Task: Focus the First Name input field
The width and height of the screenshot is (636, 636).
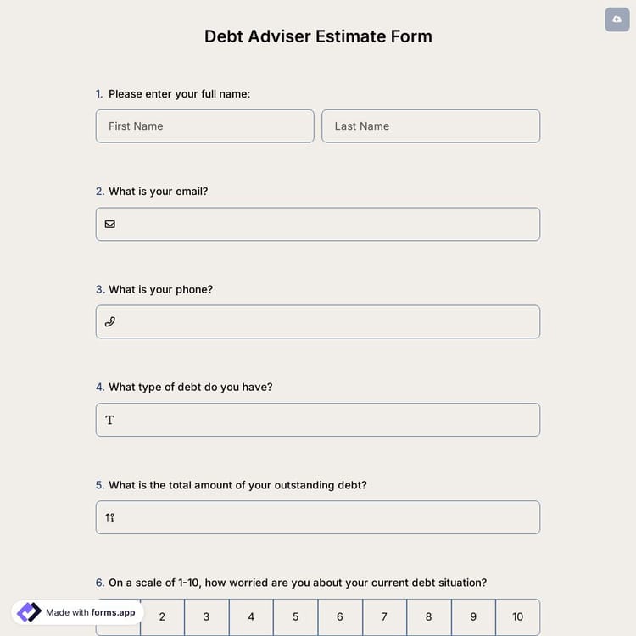Action: (204, 126)
